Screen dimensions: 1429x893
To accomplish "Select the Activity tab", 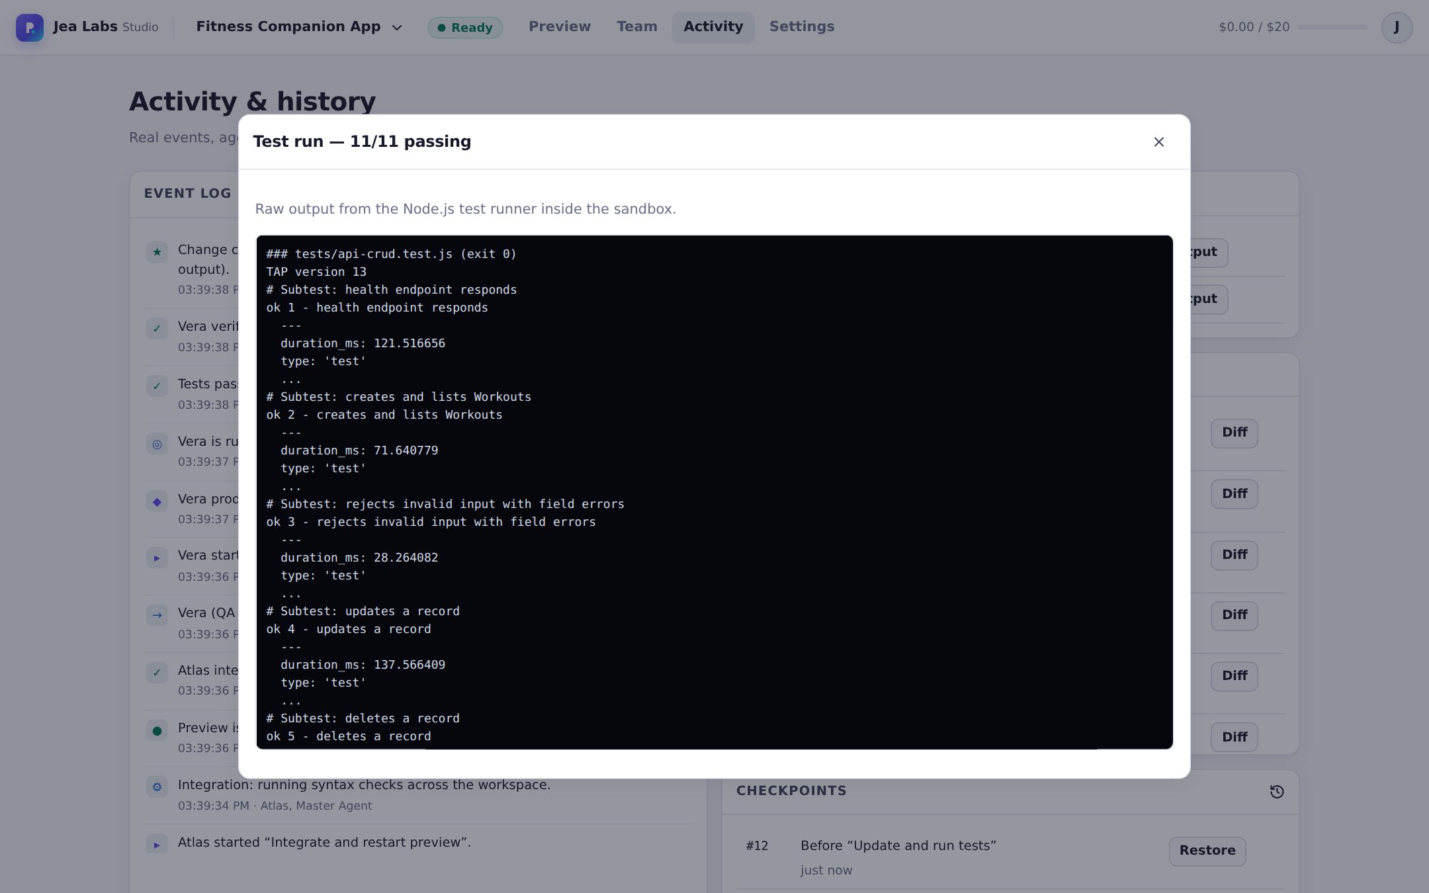I will 713,27.
